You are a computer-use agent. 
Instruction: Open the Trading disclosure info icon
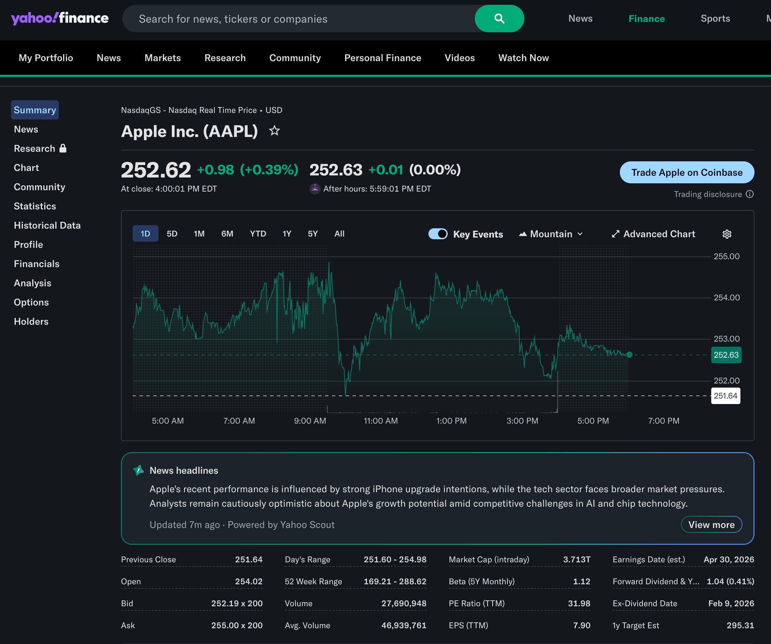pos(750,194)
